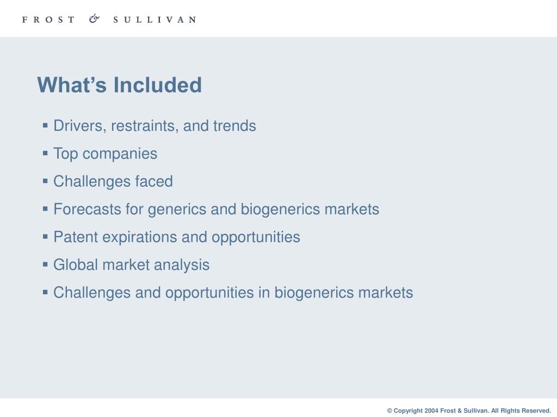Click the word "SULLIVAN" in the header

[x=154, y=20]
